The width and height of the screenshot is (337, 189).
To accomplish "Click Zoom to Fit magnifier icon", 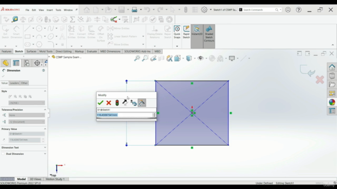I will click(x=137, y=58).
